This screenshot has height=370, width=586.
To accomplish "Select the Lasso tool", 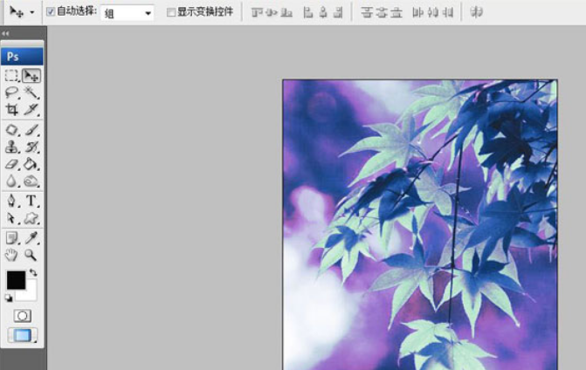I will 11,92.
